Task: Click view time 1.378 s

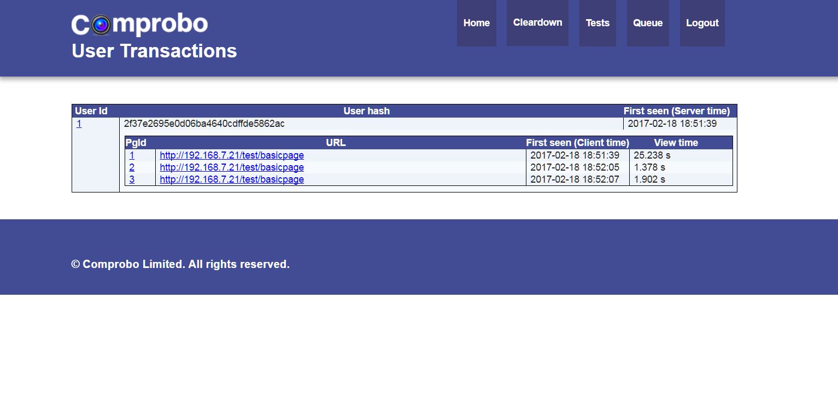Action: 649,167
